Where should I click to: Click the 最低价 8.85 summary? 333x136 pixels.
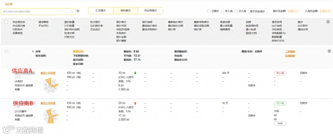click(x=131, y=51)
